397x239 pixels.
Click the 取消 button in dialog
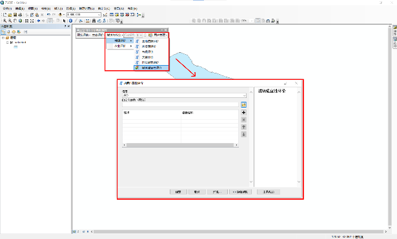tap(197, 192)
